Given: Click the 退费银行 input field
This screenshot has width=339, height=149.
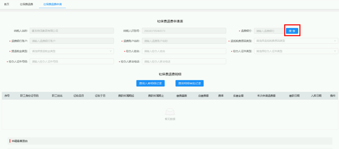Looking at the screenshot, I should pos(269,31).
